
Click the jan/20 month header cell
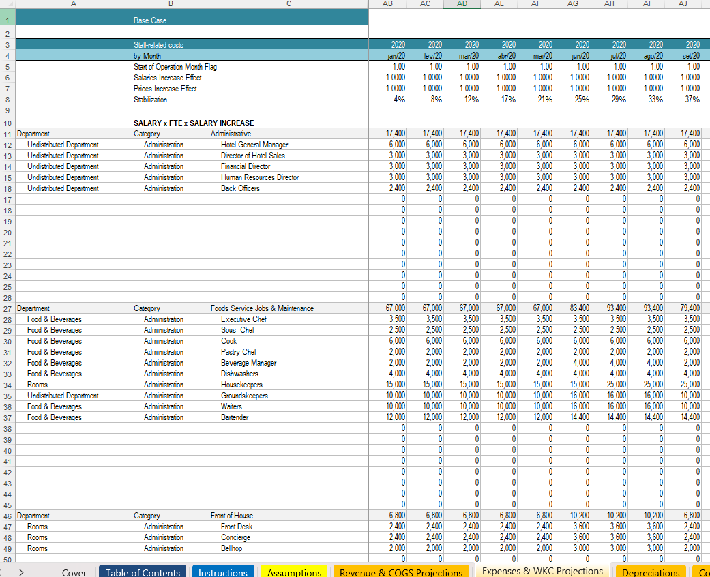click(x=396, y=56)
